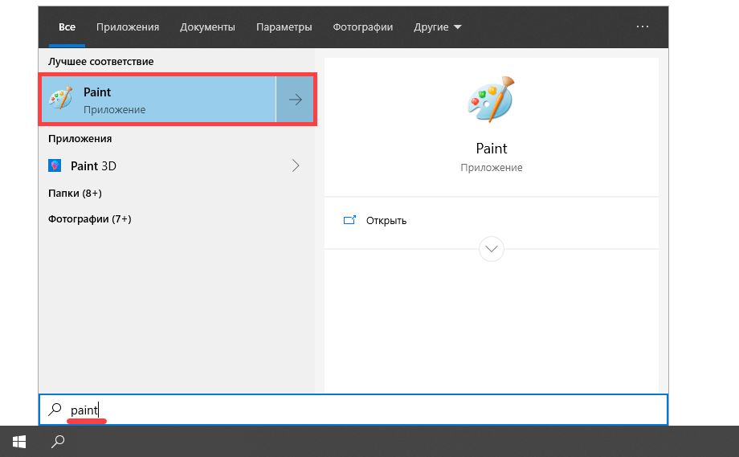Expand Paint 3D details chevron

pyautogui.click(x=295, y=166)
